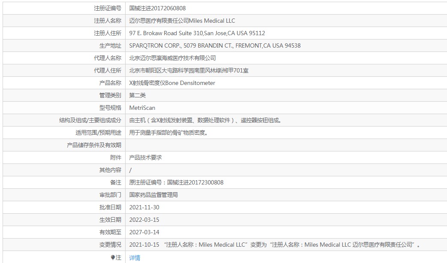447x263 pixels.
Task: Select approving department 国家药品监督管理局
Action: [x=154, y=195]
